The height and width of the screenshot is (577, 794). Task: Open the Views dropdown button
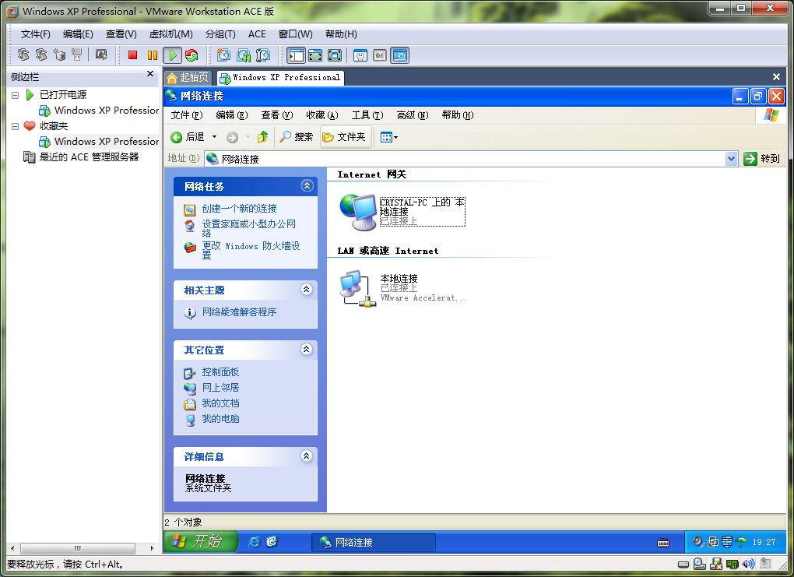click(x=388, y=137)
